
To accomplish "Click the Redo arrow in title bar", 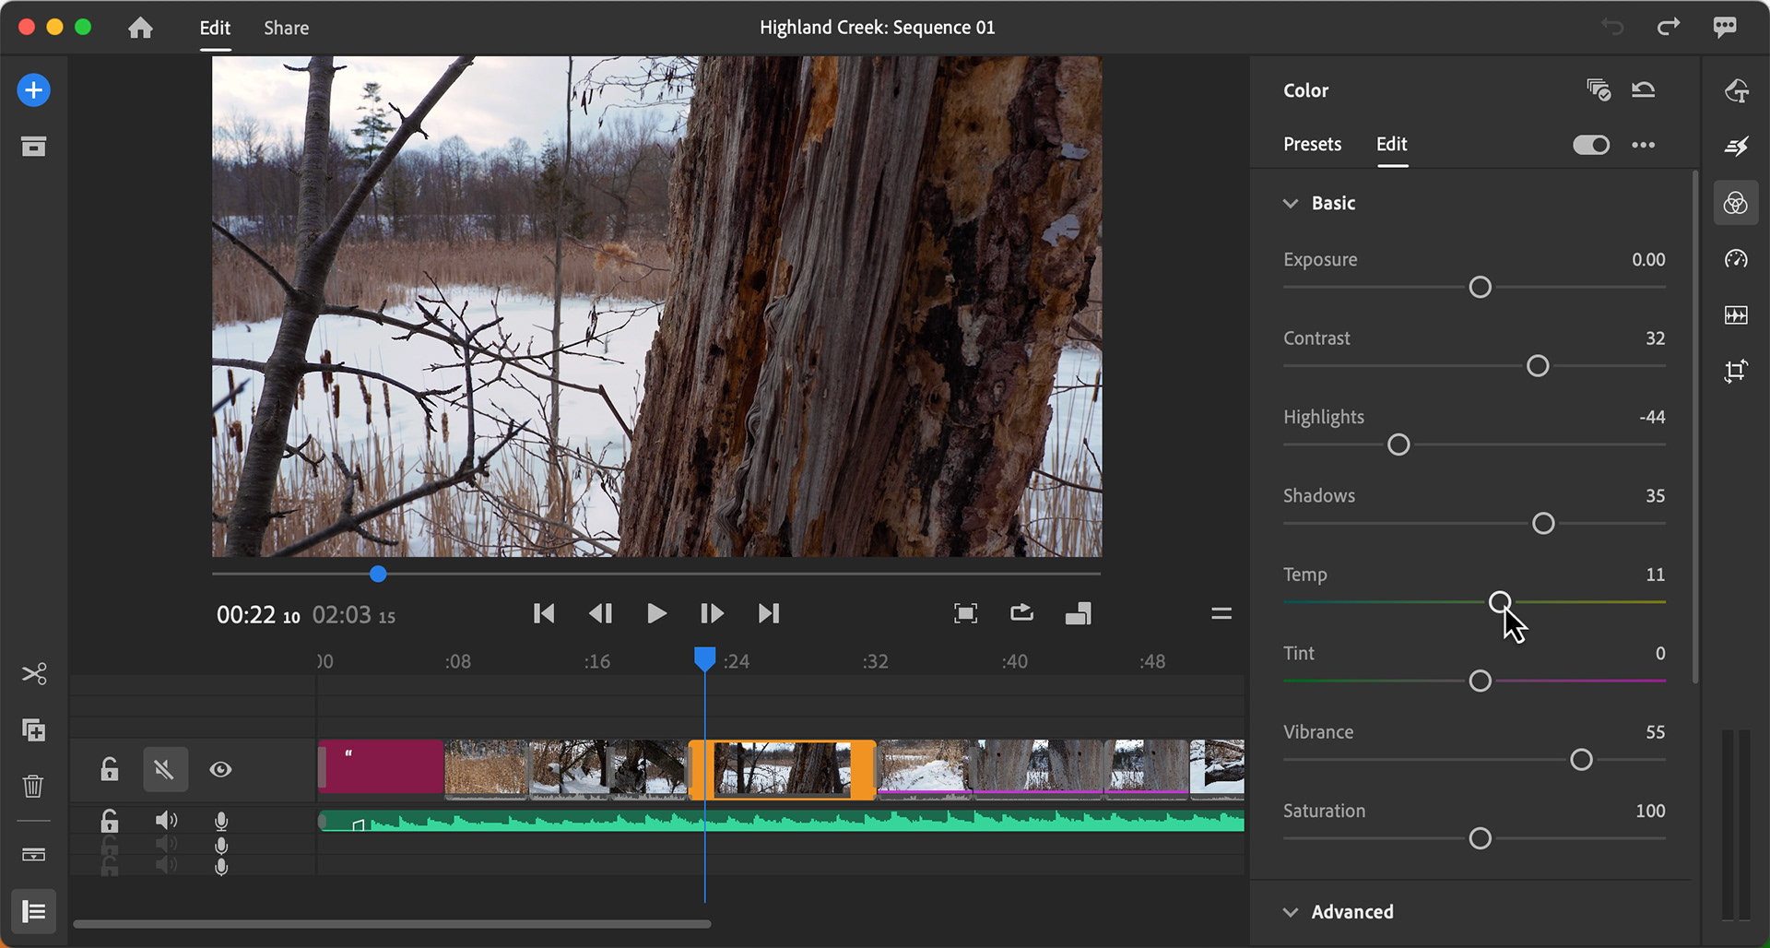I will point(1669,27).
